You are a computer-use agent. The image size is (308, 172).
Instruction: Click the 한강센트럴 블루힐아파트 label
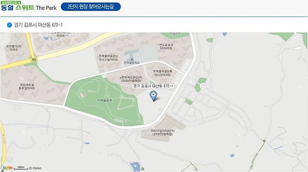27,87
